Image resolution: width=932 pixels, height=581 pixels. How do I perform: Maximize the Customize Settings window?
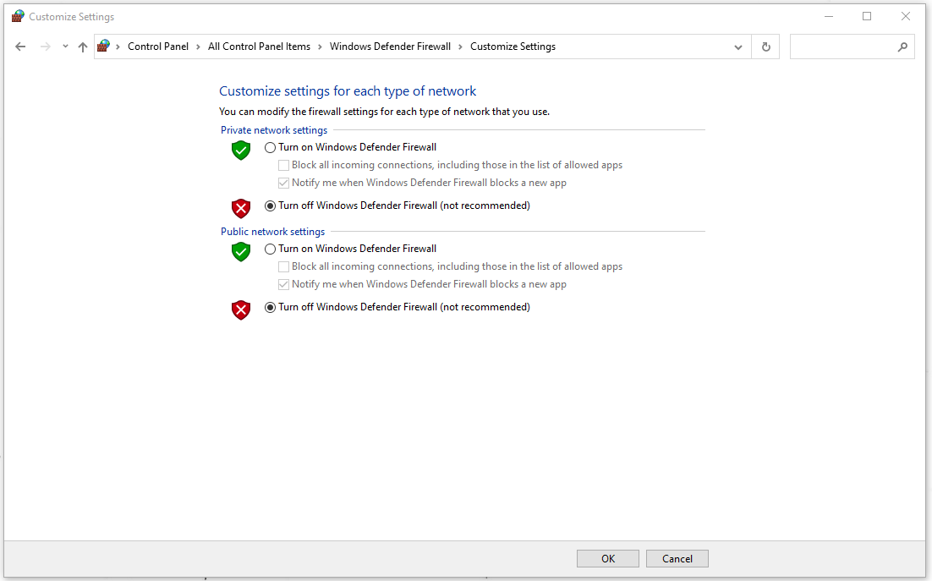tap(867, 17)
